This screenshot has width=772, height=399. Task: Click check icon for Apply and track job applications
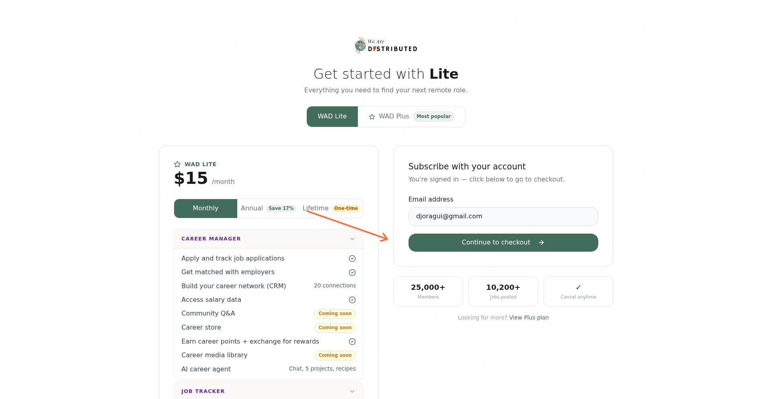coord(352,259)
